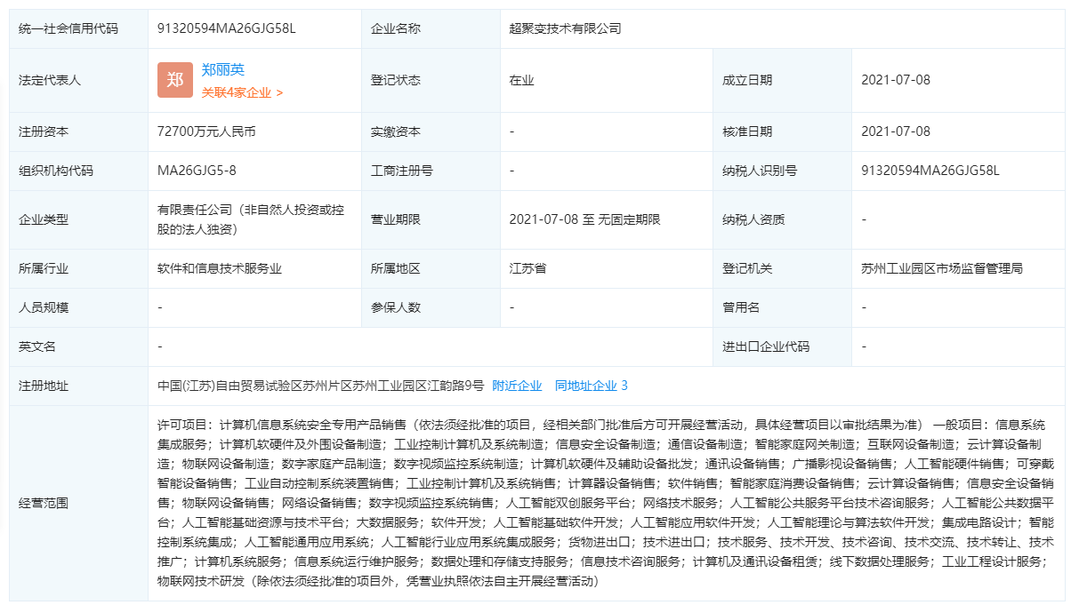Click the registered address text in 注册地址 row
Screen dimensions: 1071x605
tap(320, 386)
